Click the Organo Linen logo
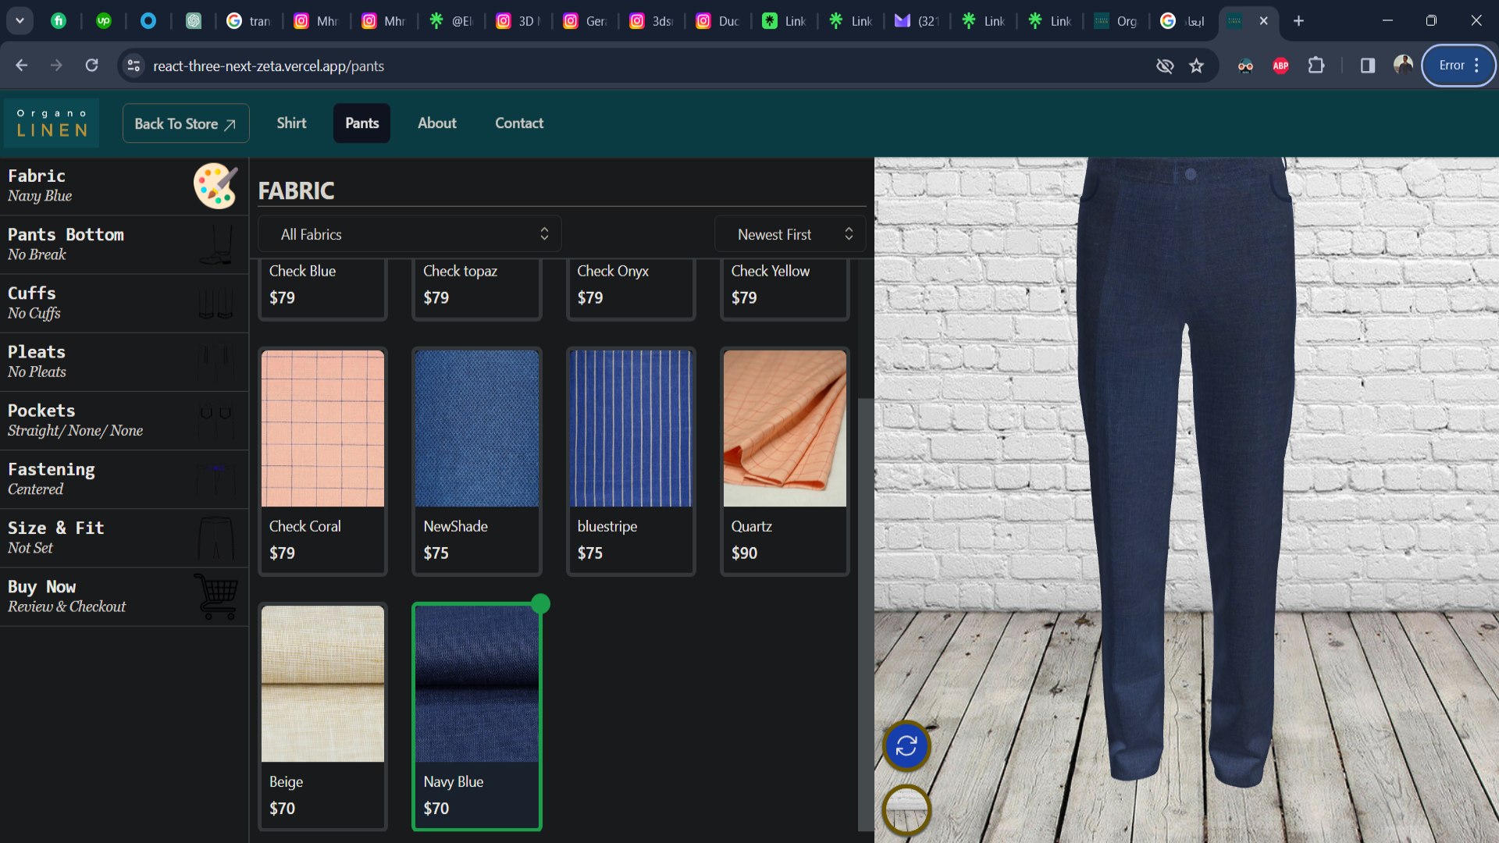Image resolution: width=1499 pixels, height=843 pixels. point(52,123)
